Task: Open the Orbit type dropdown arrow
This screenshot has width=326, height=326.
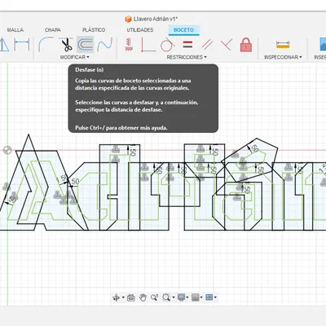Action: (x=123, y=297)
